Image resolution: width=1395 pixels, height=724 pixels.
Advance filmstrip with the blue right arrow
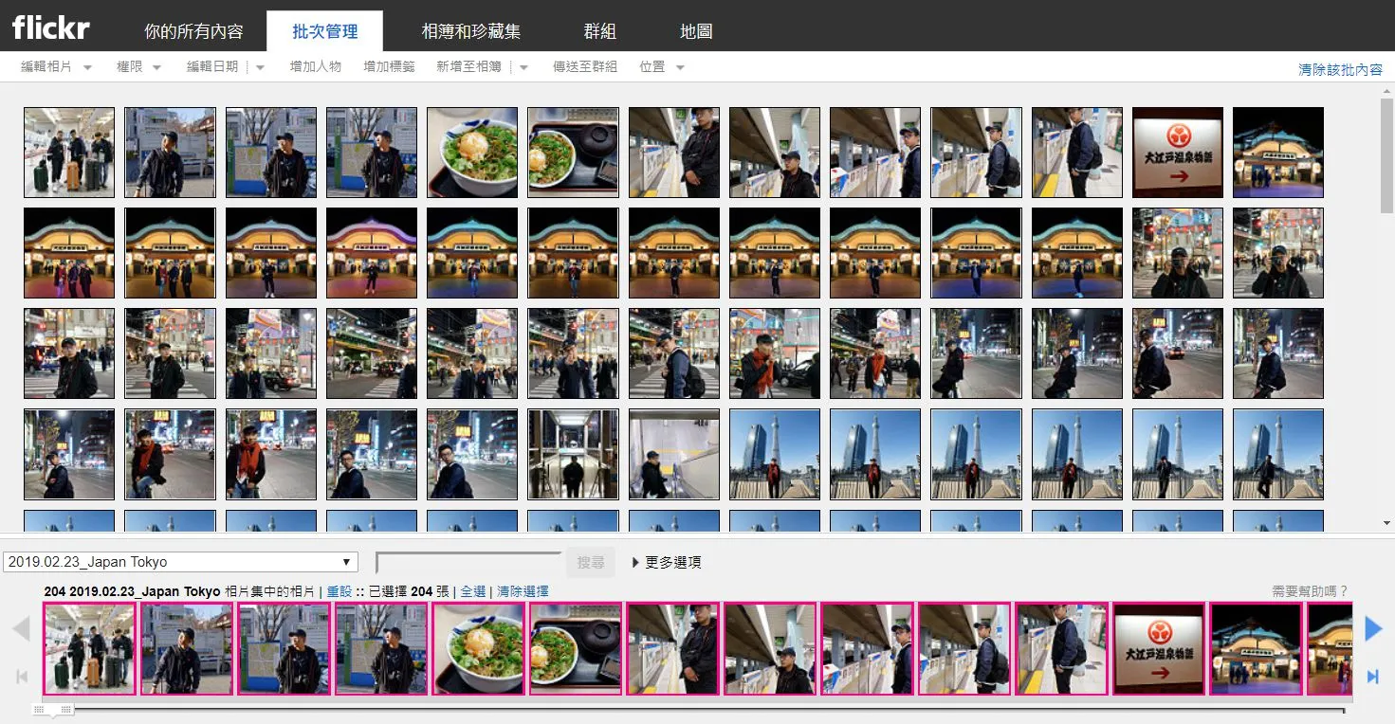click(x=1372, y=627)
